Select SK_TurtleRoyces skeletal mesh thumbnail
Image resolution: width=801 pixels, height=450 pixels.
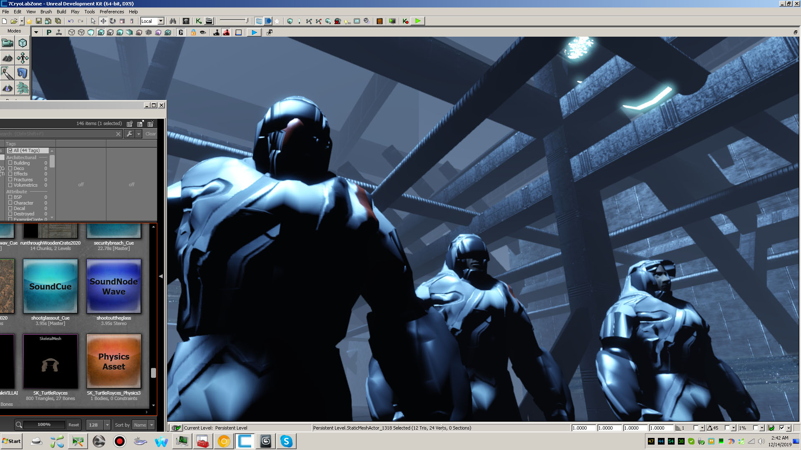pyautogui.click(x=50, y=361)
